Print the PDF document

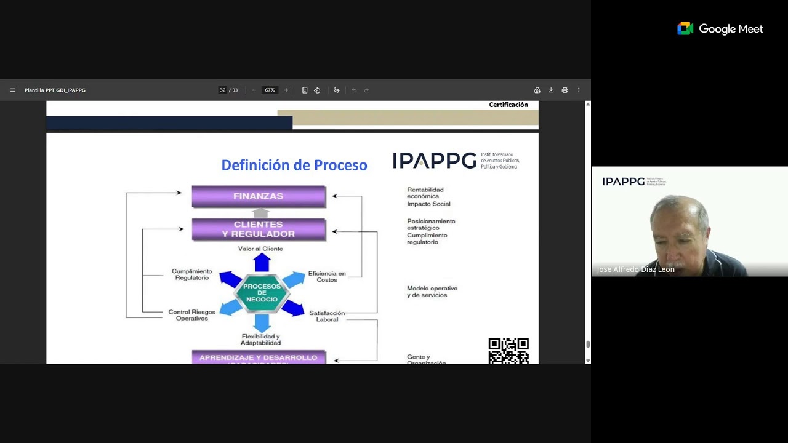pos(565,90)
